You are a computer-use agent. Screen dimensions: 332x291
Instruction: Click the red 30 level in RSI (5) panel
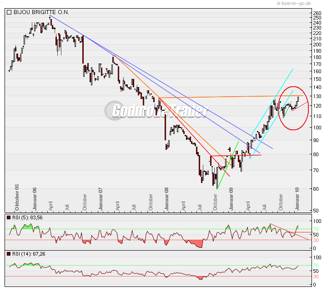click(316, 240)
